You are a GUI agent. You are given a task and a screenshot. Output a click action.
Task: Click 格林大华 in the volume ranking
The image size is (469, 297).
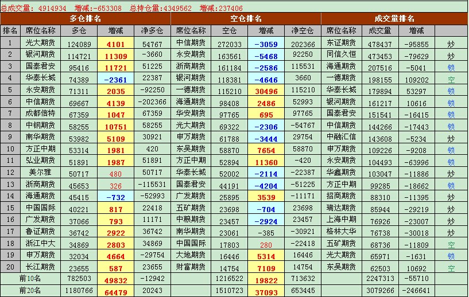pos(342,231)
